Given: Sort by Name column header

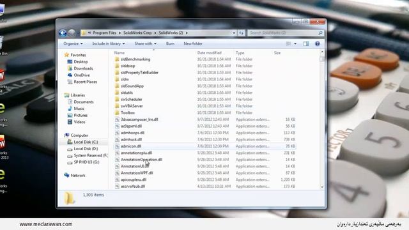Looking at the screenshot, I should (x=120, y=53).
